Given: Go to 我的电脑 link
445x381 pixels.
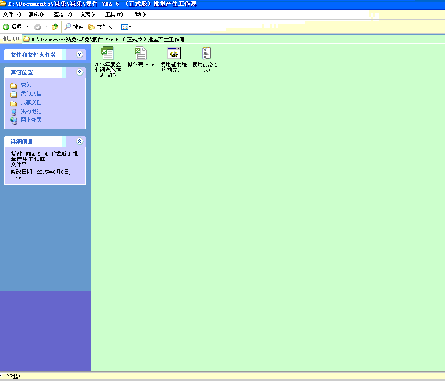Looking at the screenshot, I should 31,111.
